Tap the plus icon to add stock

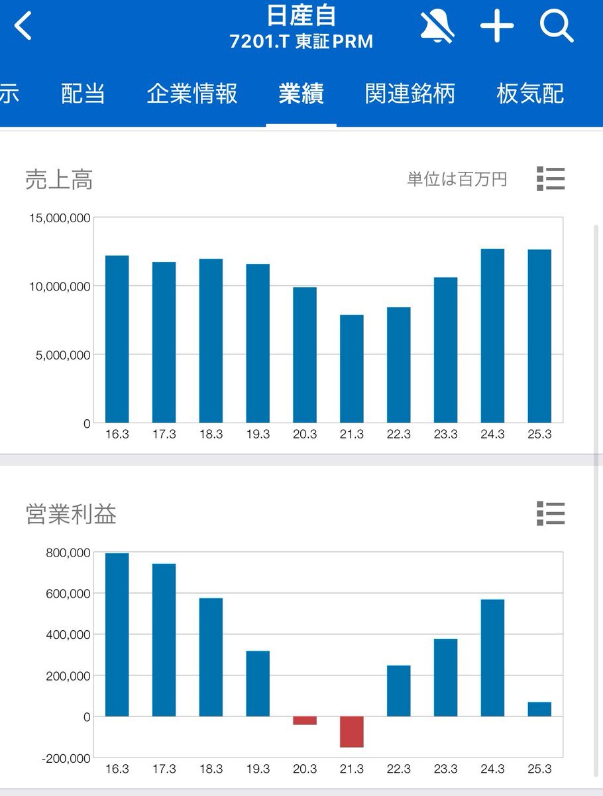497,27
